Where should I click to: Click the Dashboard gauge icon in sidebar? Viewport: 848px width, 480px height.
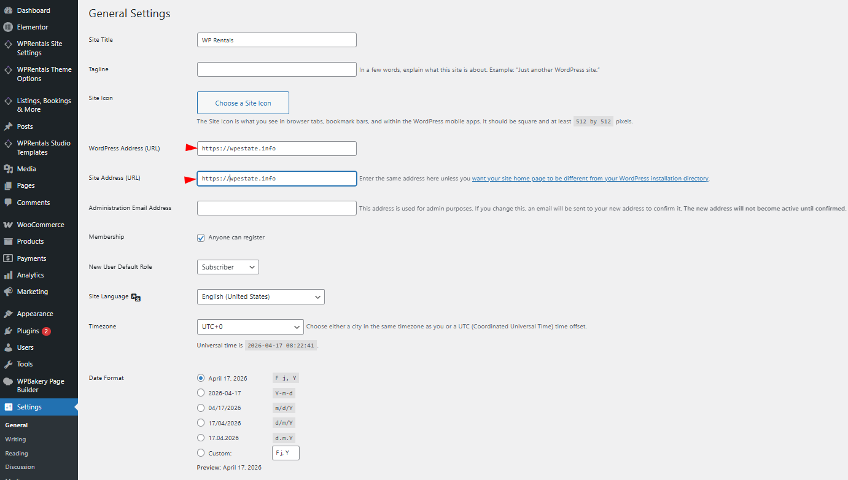(8, 10)
